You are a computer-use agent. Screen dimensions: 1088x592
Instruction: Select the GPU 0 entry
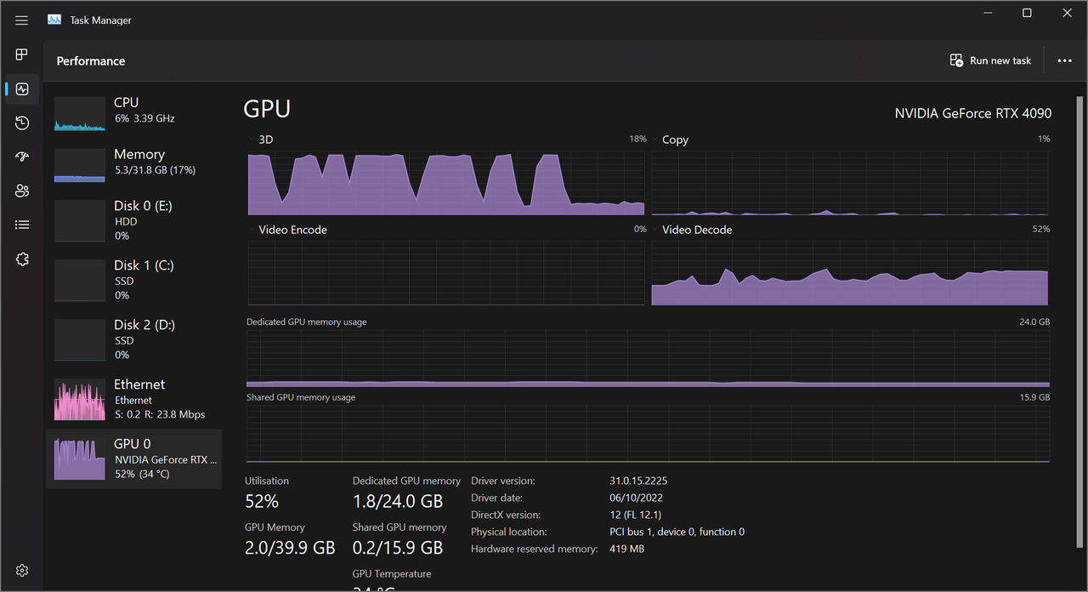133,458
